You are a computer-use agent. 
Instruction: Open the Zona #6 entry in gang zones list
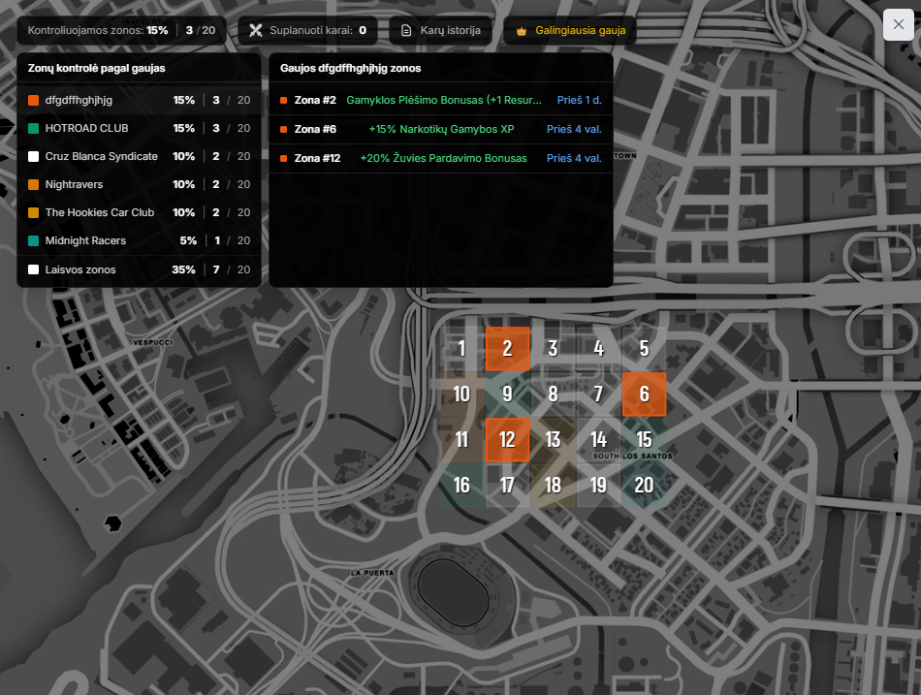(x=441, y=129)
